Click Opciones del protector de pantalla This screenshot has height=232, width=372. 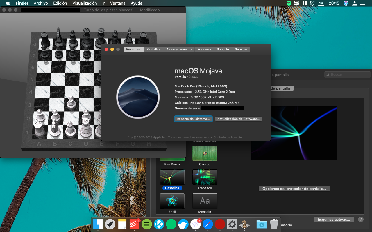pos(294,188)
